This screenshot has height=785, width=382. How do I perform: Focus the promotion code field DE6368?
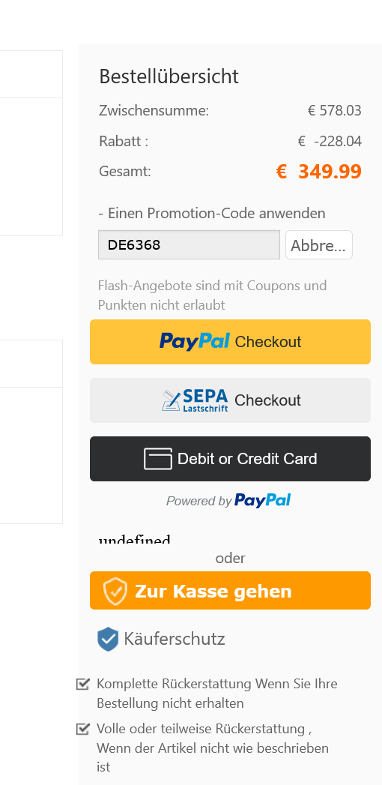coord(189,245)
